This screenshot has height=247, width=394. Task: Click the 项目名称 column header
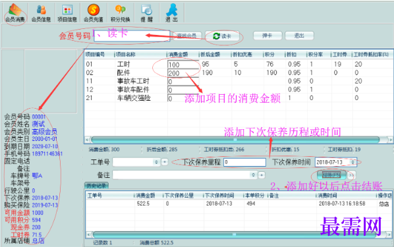141,55
